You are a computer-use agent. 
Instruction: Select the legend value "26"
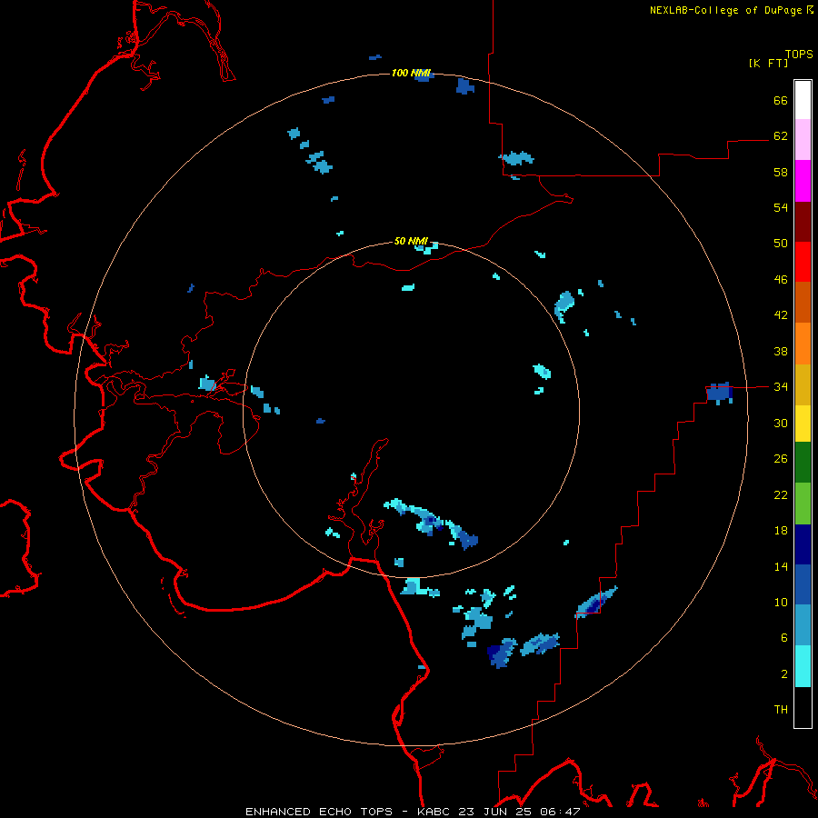tap(781, 459)
